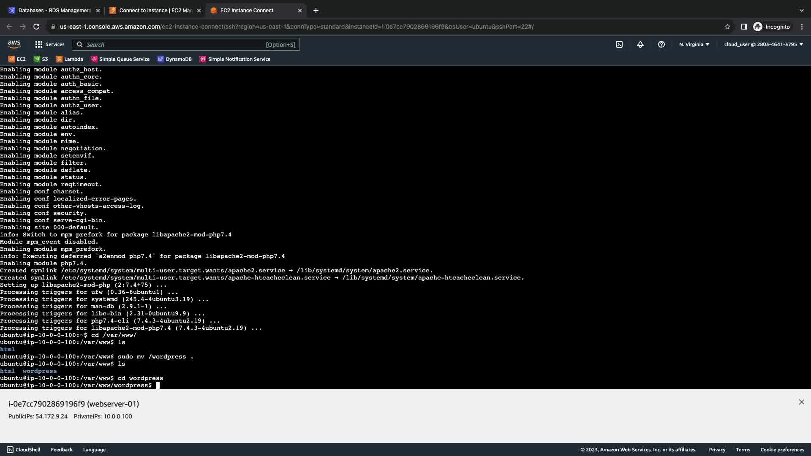Open the notifications bell

(x=640, y=44)
